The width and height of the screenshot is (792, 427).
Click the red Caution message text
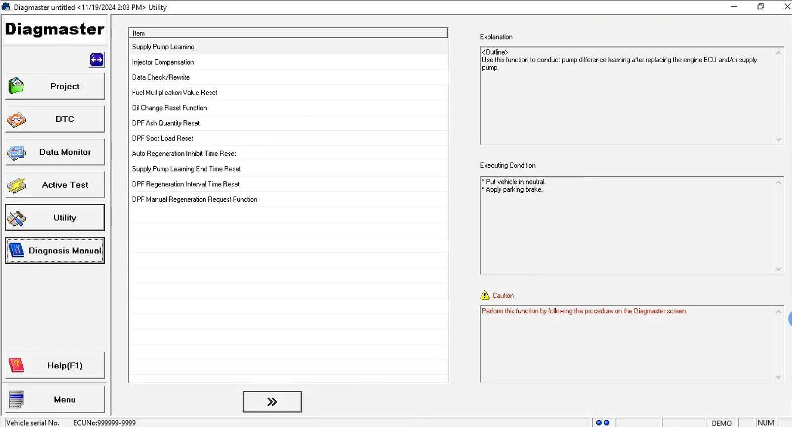coord(584,311)
